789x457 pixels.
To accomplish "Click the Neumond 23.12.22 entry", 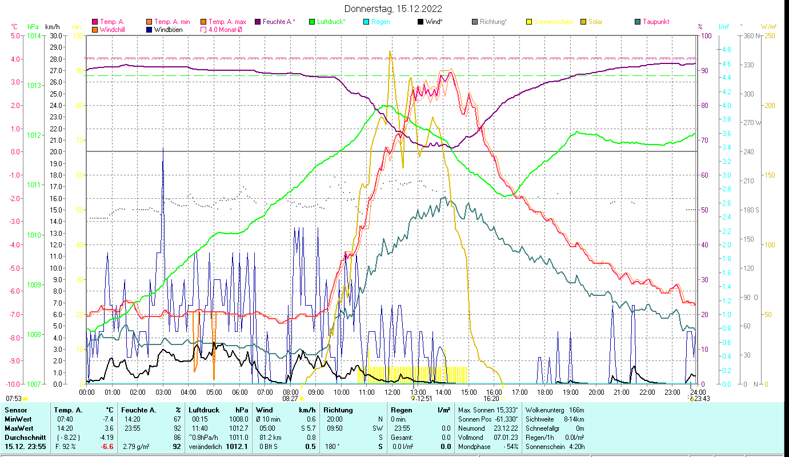I will [488, 428].
